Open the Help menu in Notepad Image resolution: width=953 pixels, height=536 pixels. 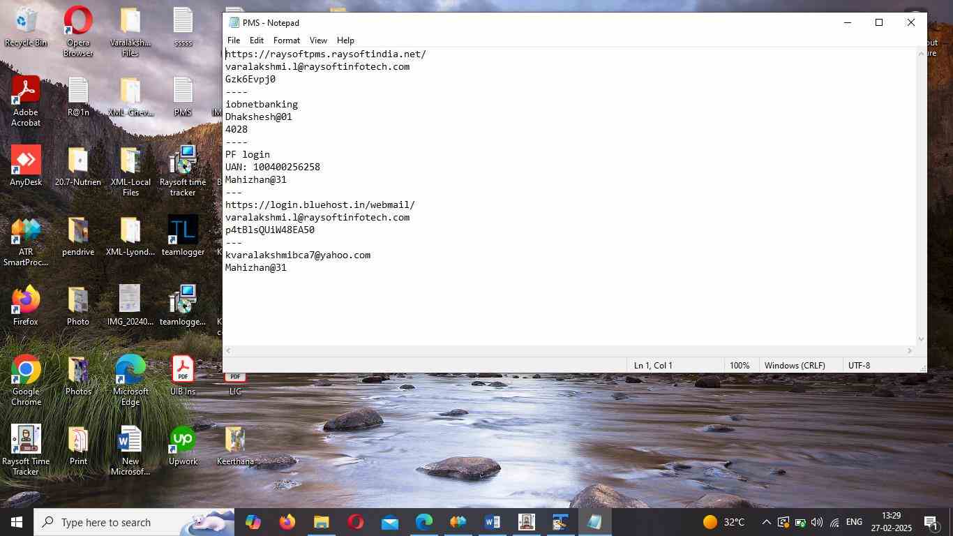tap(345, 40)
